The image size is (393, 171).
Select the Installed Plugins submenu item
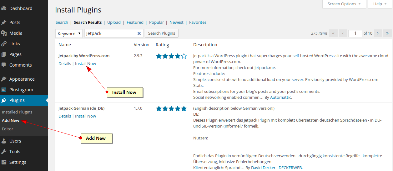pyautogui.click(x=17, y=112)
